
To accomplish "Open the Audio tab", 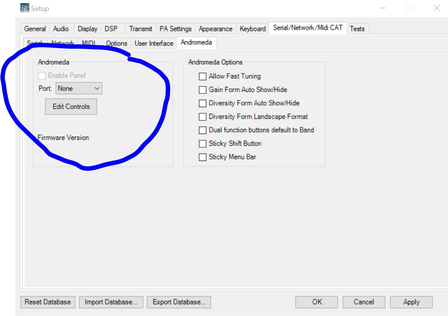I will tap(61, 29).
